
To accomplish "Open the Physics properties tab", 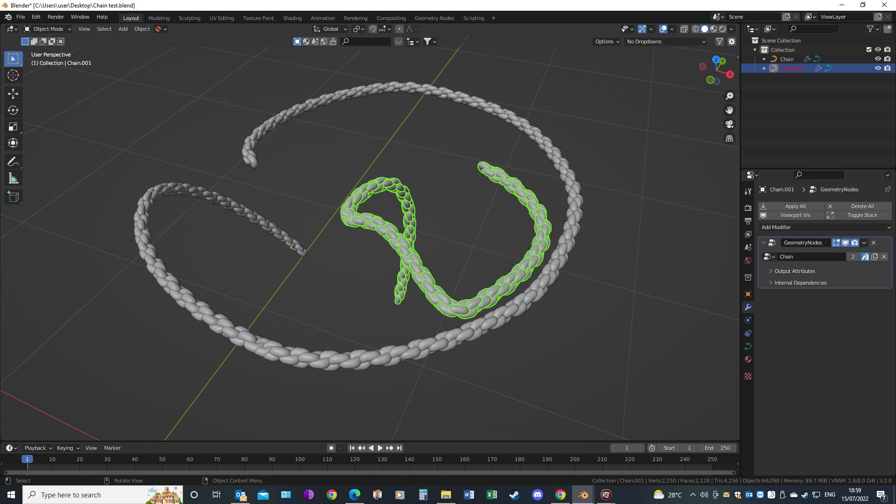I will [748, 320].
